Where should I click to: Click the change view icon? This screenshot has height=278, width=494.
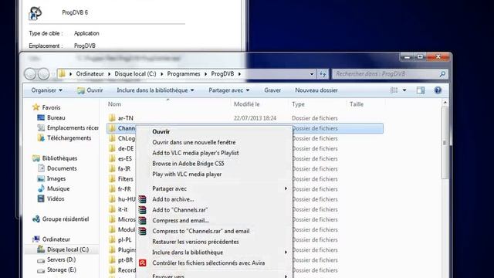394,90
